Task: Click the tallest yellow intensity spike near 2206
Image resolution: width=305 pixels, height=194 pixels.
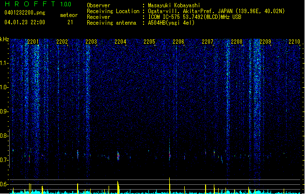Action: click(x=169, y=185)
